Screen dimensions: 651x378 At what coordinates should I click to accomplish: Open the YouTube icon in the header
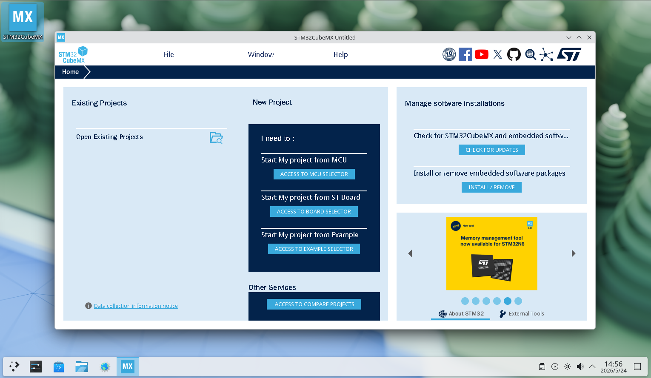482,54
